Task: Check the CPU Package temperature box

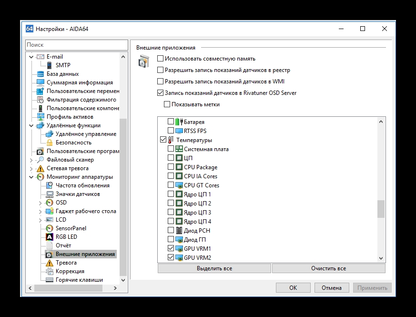Action: (x=171, y=167)
